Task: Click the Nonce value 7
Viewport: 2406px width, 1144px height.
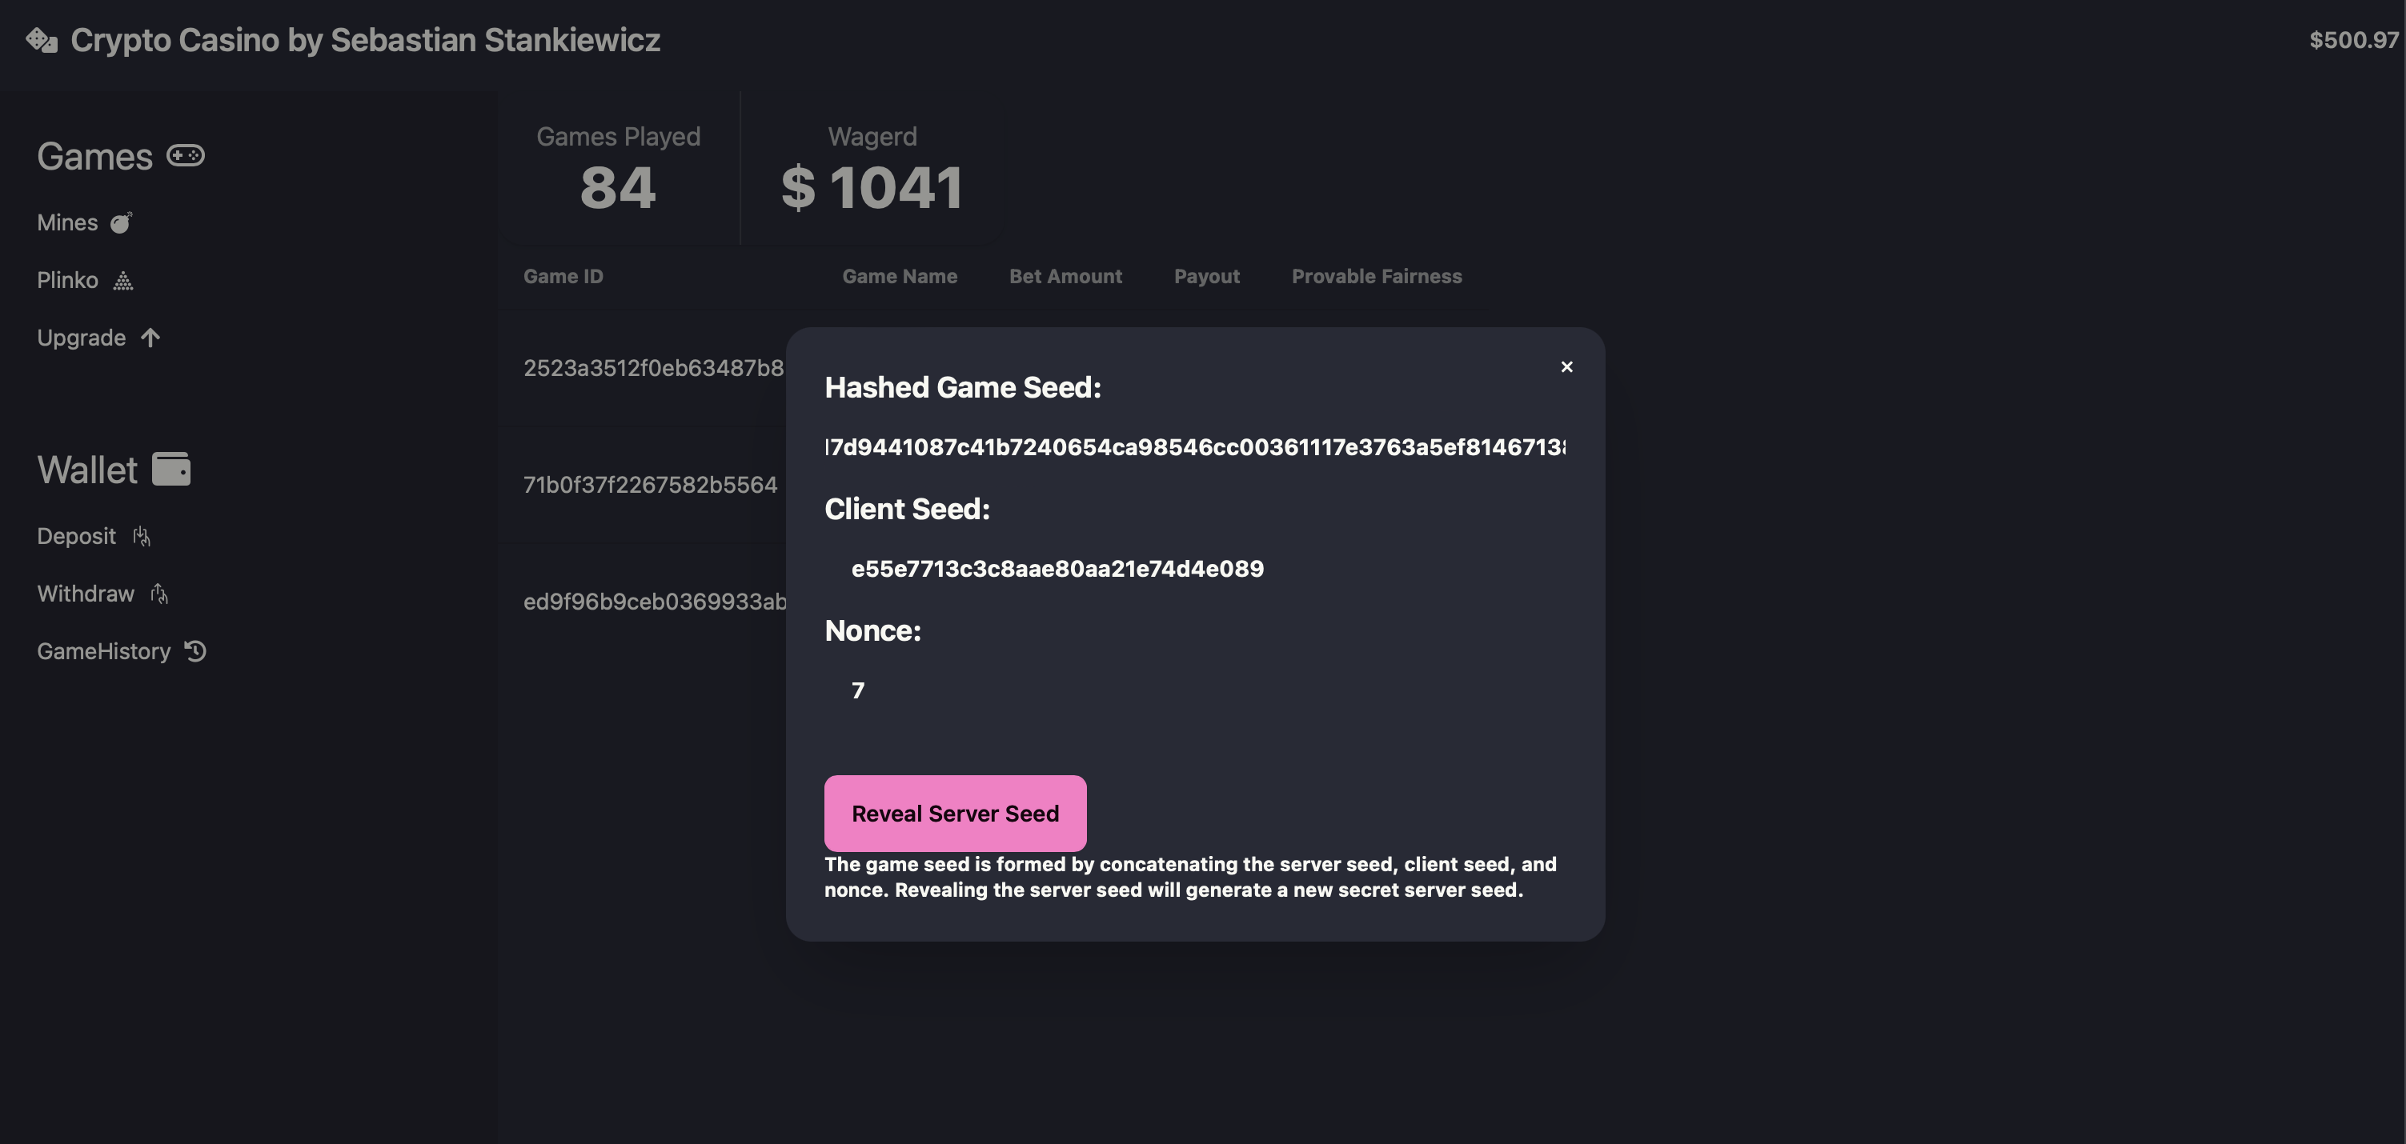Action: point(857,690)
